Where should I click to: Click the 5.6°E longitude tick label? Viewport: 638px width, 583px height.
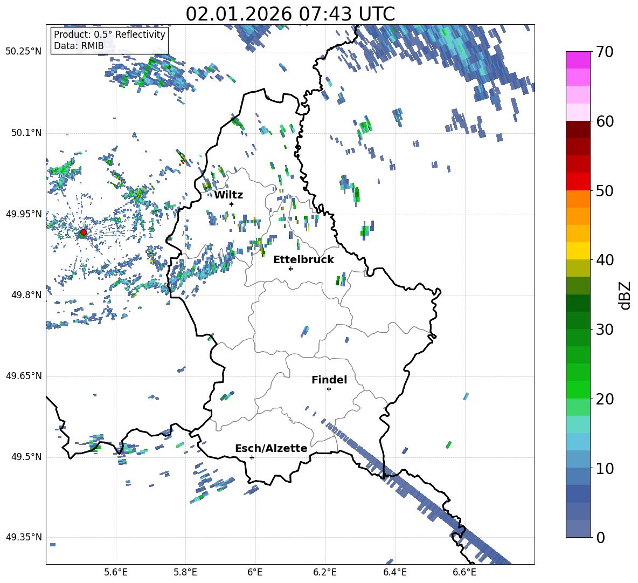pyautogui.click(x=116, y=572)
